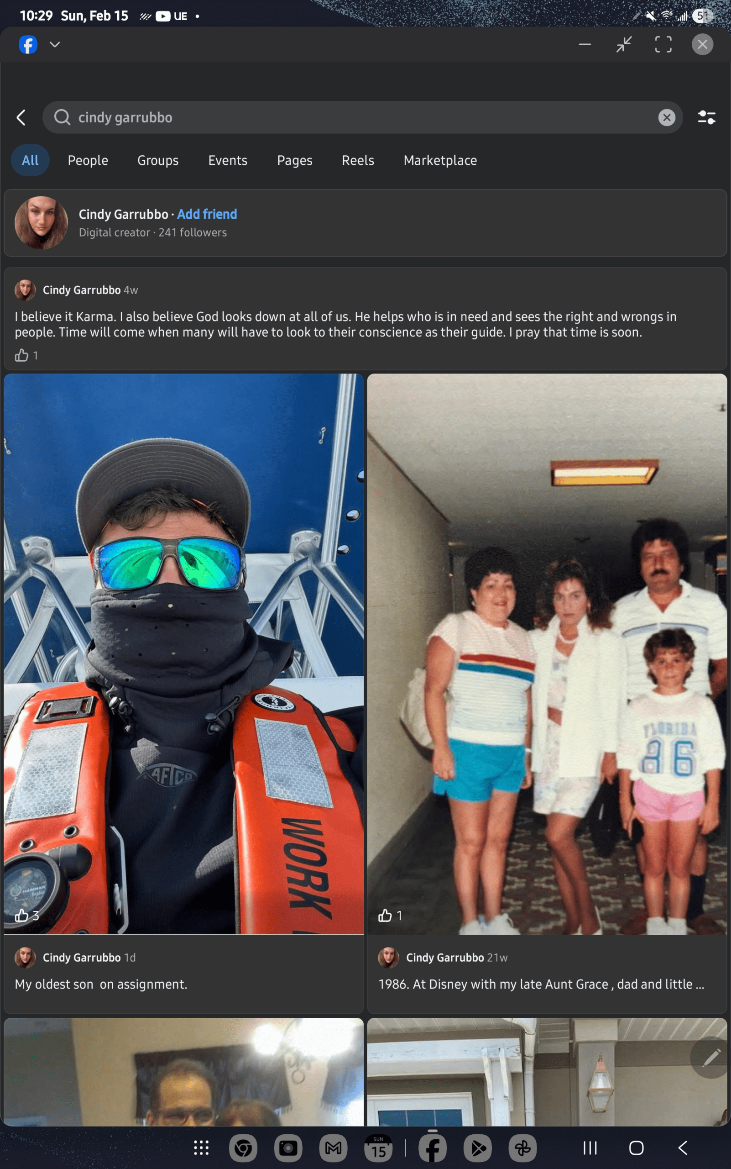The width and height of the screenshot is (731, 1169).
Task: Go back using the search back arrow
Action: [21, 117]
